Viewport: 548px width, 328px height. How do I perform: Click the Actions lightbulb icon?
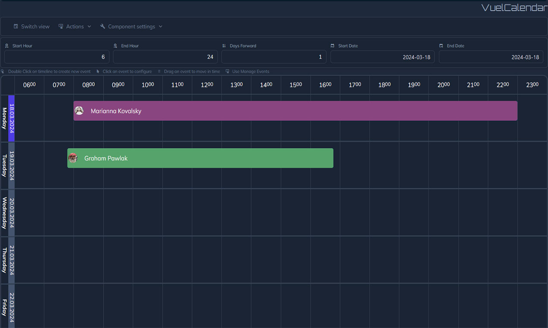(61, 26)
